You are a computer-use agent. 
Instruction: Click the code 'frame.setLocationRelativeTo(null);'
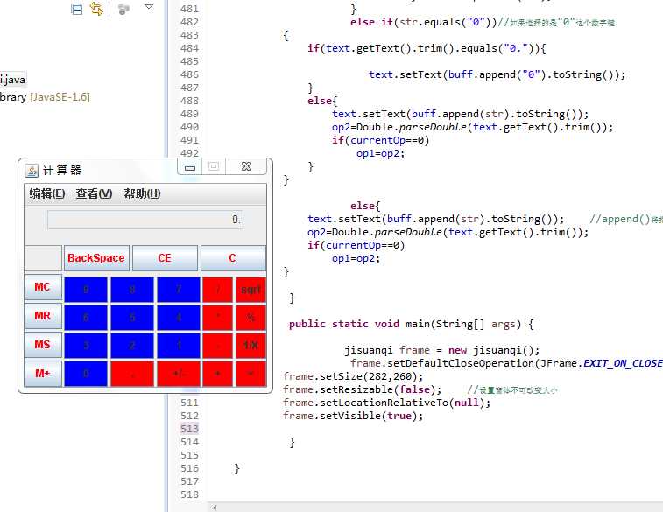(x=387, y=403)
